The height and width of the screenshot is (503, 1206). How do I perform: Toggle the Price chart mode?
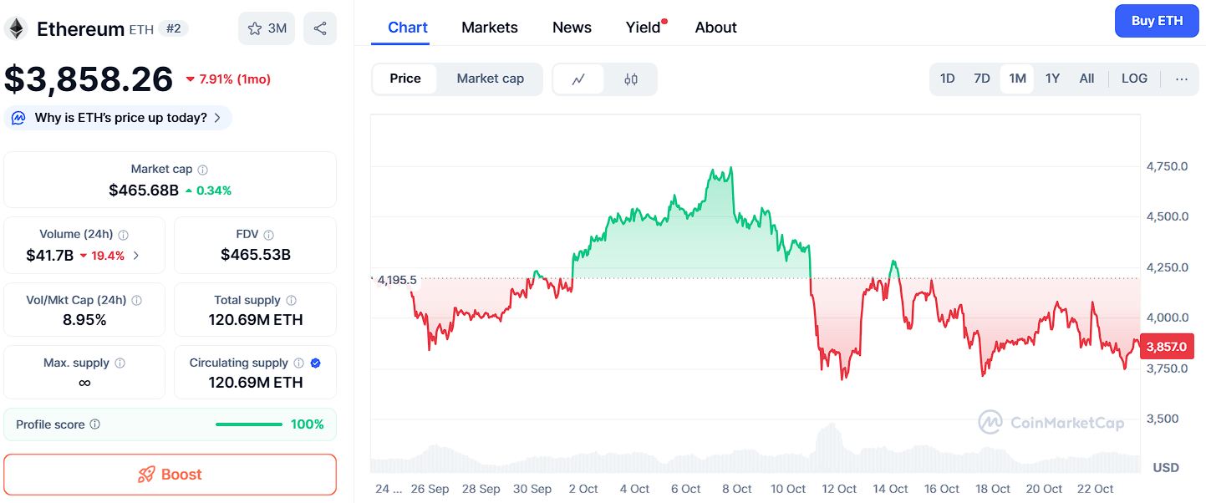pos(405,79)
